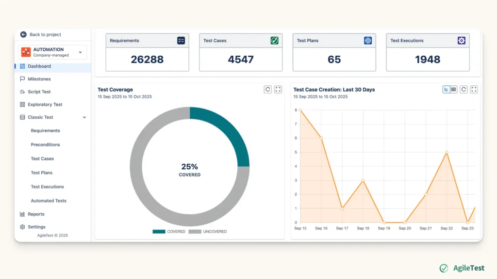Refresh the Test Coverage chart
Viewport: 497px width, 279px height.
click(x=268, y=90)
